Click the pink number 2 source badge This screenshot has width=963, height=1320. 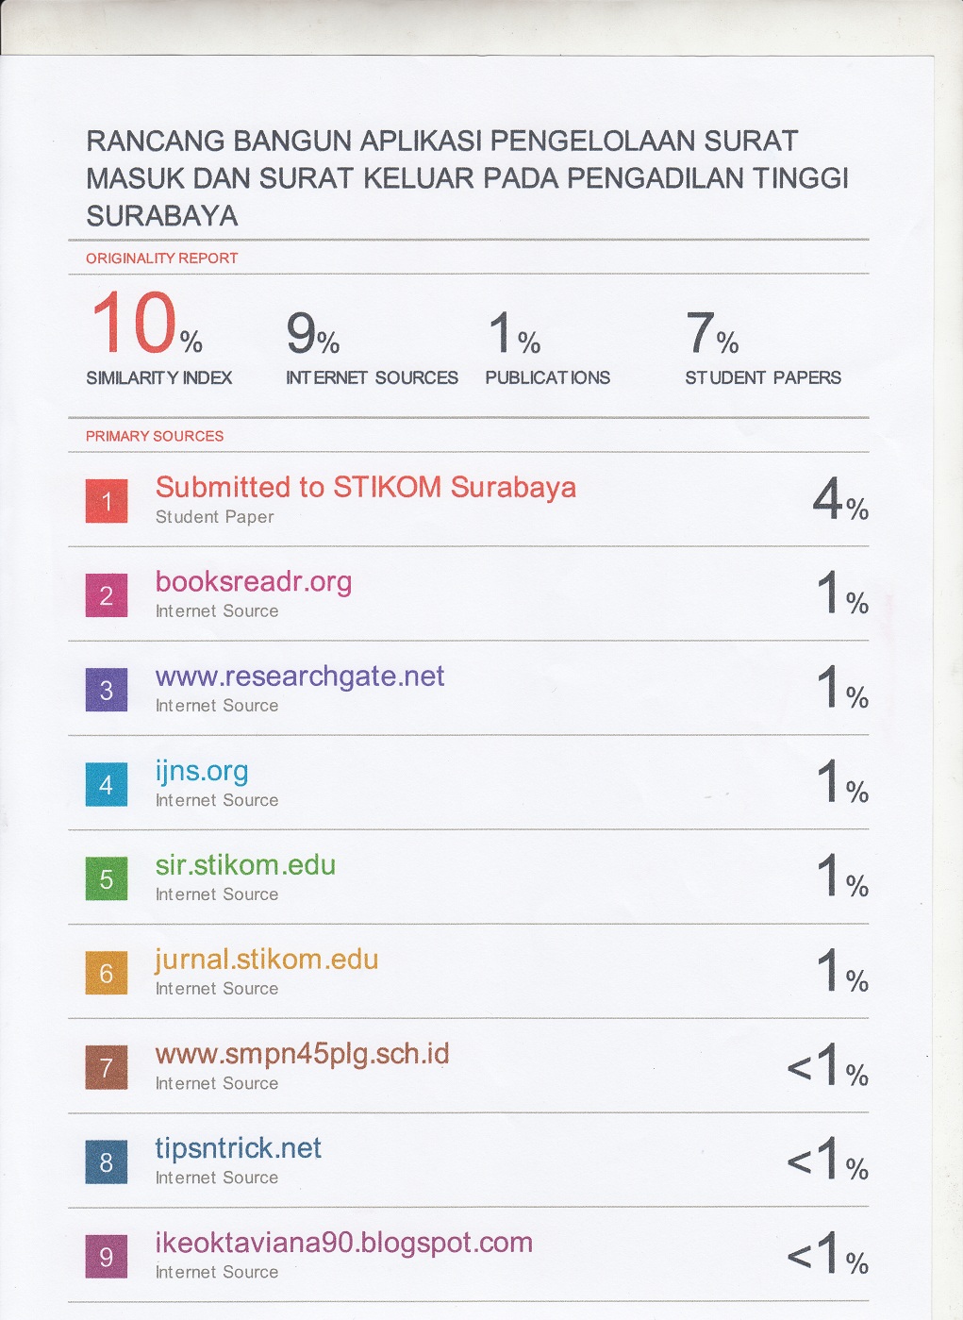[107, 595]
